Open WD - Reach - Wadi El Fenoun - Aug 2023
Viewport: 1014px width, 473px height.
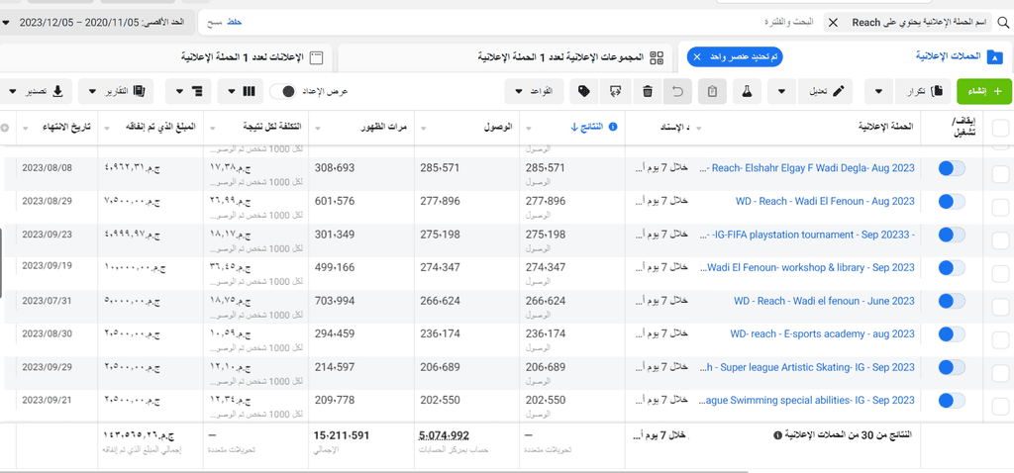[x=825, y=202]
